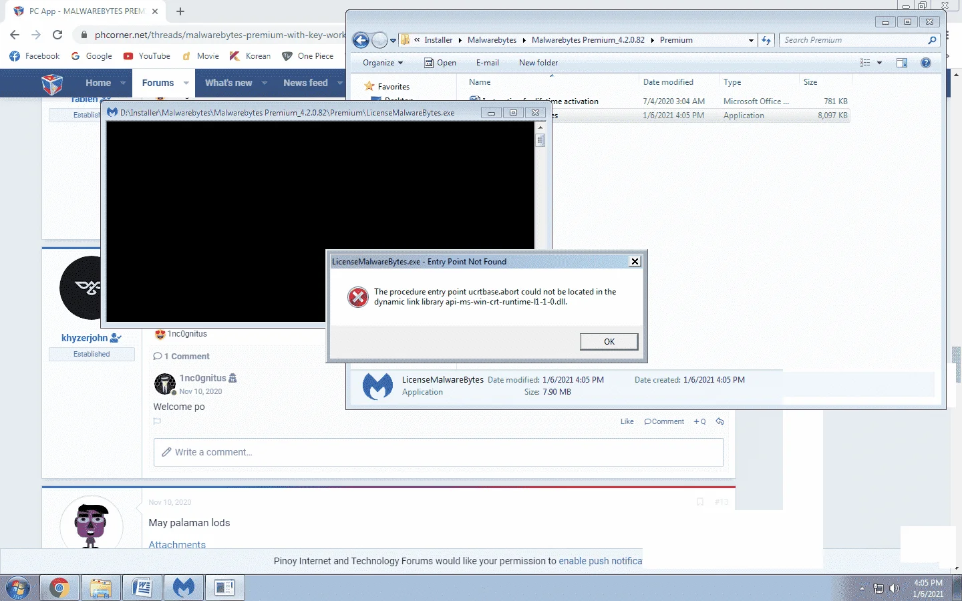Click the Malwarebytes icon in Explorer details pane
This screenshot has width=962, height=601.
coord(377,386)
